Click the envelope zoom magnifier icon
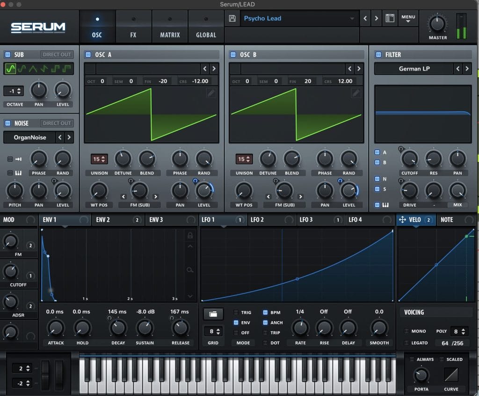The width and height of the screenshot is (479, 396). tap(190, 270)
